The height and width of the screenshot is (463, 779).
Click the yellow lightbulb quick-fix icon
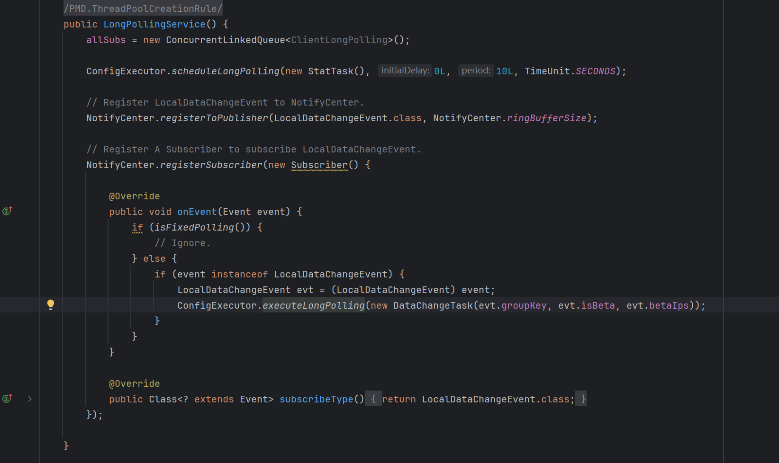coord(51,304)
